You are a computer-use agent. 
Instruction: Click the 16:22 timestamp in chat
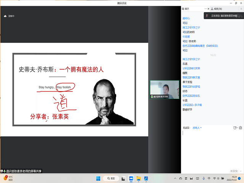click(213, 55)
